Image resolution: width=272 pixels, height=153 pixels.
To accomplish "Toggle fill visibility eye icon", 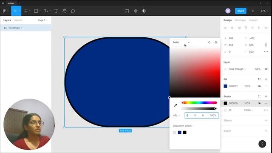I will (x=259, y=86).
